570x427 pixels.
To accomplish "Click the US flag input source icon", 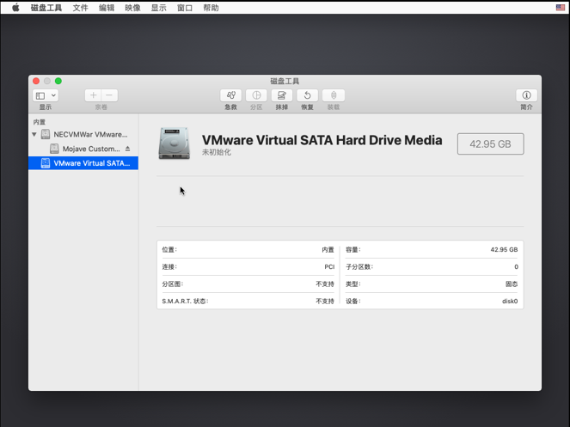I will [561, 8].
